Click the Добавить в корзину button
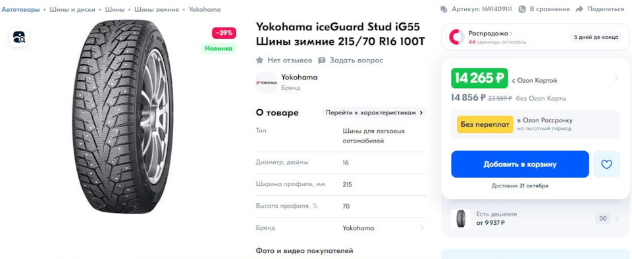 pos(520,164)
